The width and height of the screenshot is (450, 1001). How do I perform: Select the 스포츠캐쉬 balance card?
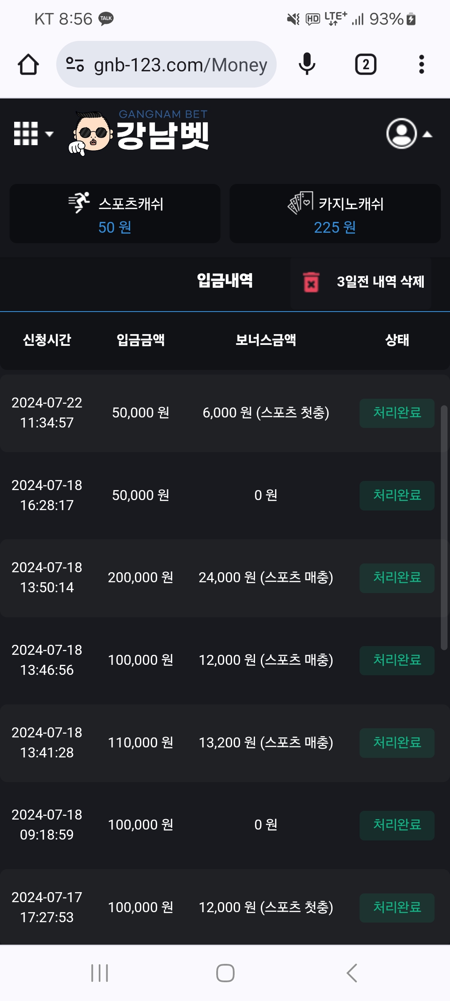click(115, 214)
